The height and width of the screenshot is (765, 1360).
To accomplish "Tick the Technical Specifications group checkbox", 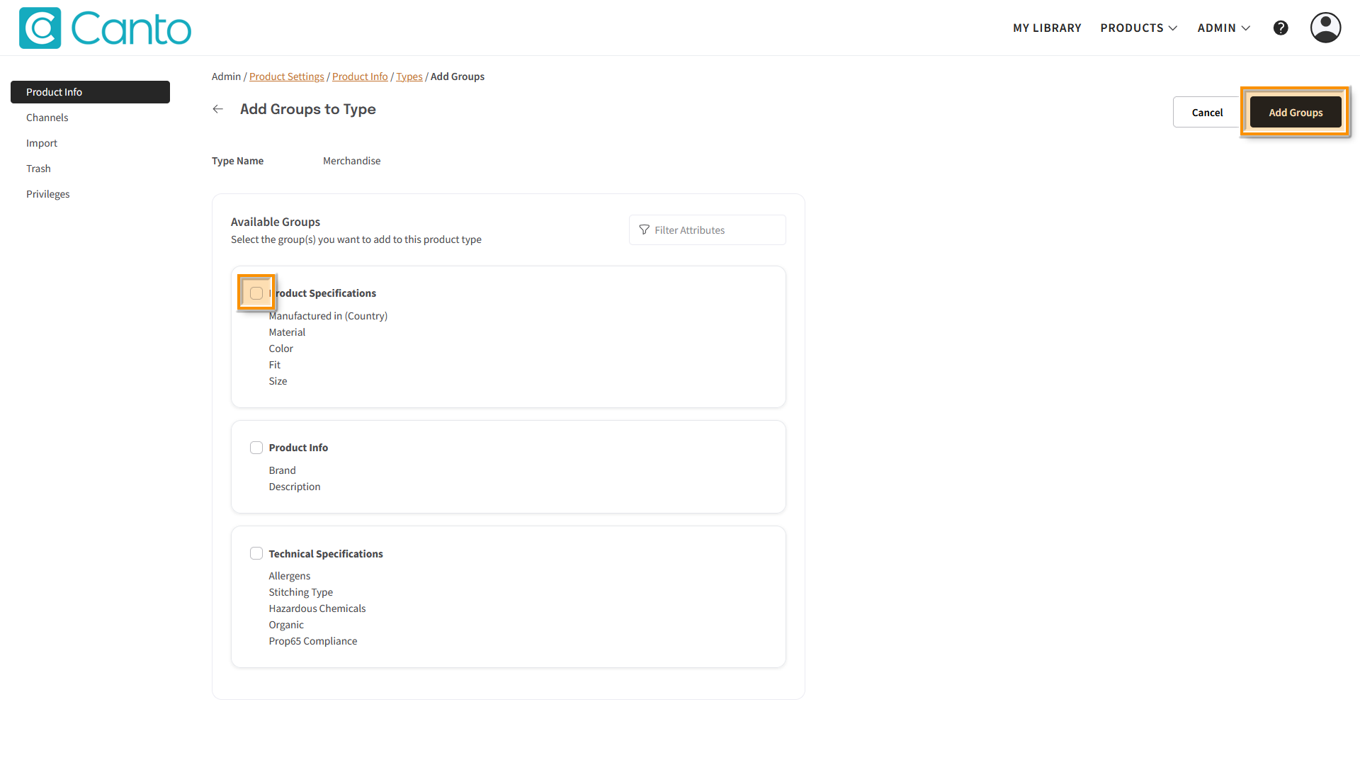I will [x=256, y=553].
